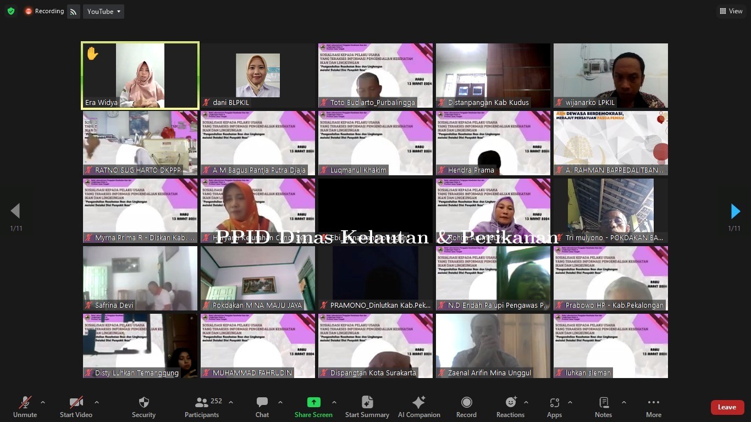Click the red Leave button
Viewport: 751px width, 422px height.
pyautogui.click(x=727, y=407)
